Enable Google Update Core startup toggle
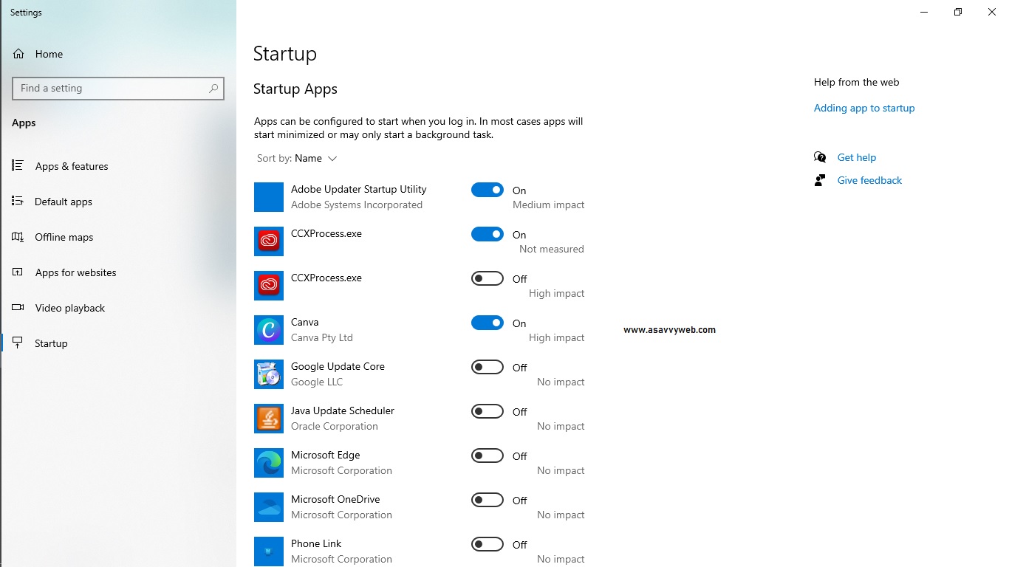This screenshot has height=567, width=1009. 488,367
